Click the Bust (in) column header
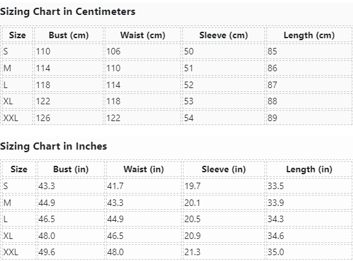Image resolution: width=353 pixels, height=261 pixels. 70,169
